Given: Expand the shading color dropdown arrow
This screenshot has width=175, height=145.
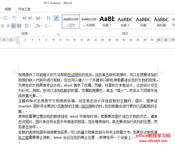Looking at the screenshot, I should [41, 26].
